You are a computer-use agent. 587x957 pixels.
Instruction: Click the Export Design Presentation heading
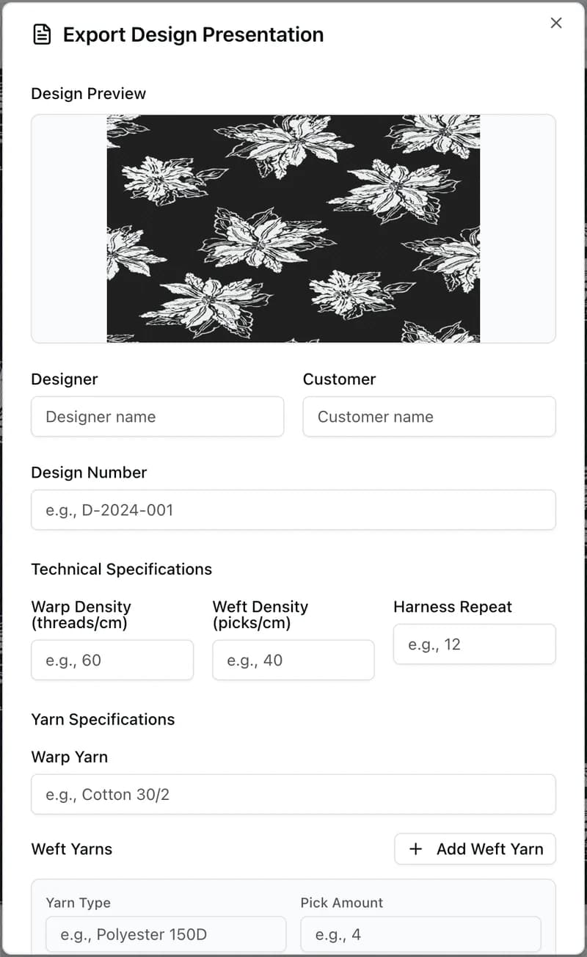point(193,34)
